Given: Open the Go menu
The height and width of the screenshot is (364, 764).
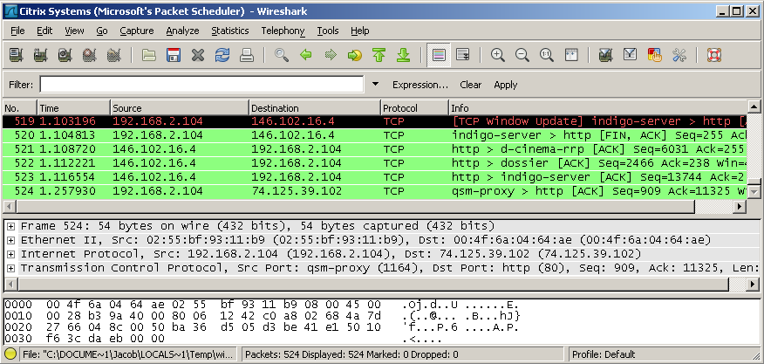Looking at the screenshot, I should click(x=101, y=31).
